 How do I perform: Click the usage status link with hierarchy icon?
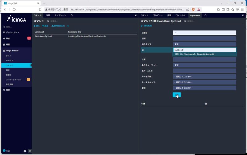click(58, 26)
